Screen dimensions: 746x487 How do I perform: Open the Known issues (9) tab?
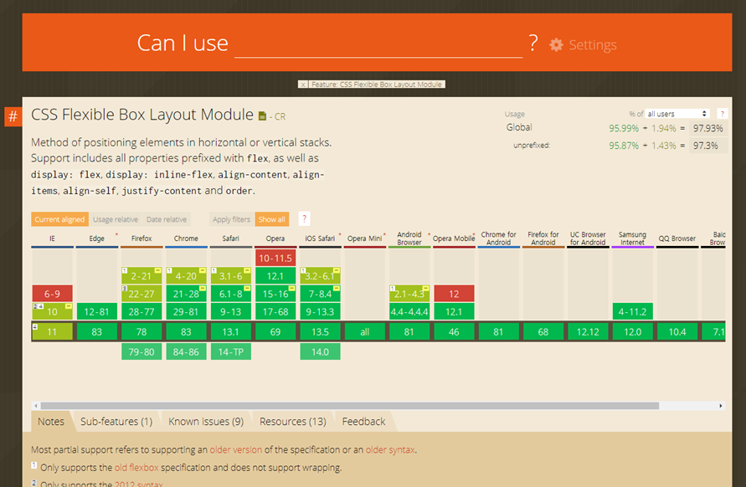(206, 422)
